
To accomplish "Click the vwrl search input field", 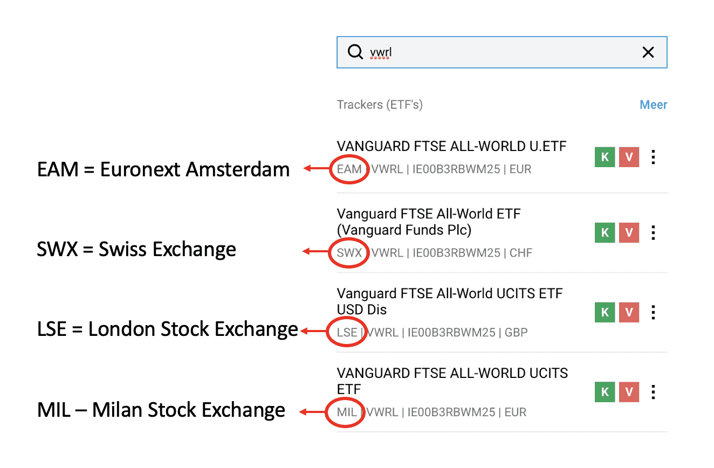I will pyautogui.click(x=502, y=52).
